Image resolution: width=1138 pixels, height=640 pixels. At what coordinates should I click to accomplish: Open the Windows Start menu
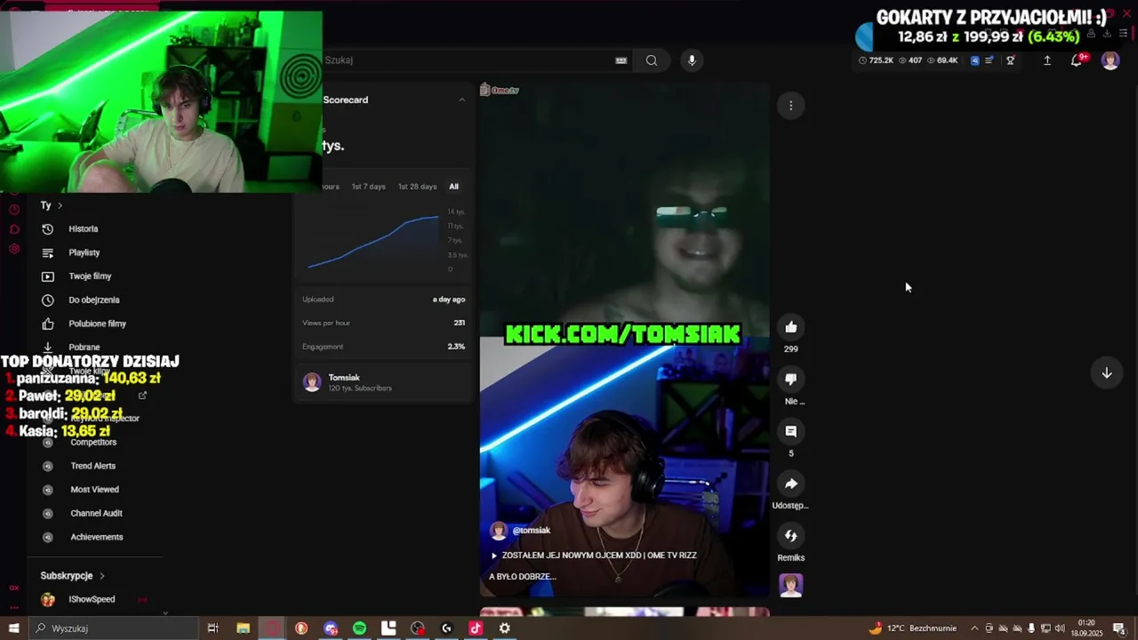[13, 628]
